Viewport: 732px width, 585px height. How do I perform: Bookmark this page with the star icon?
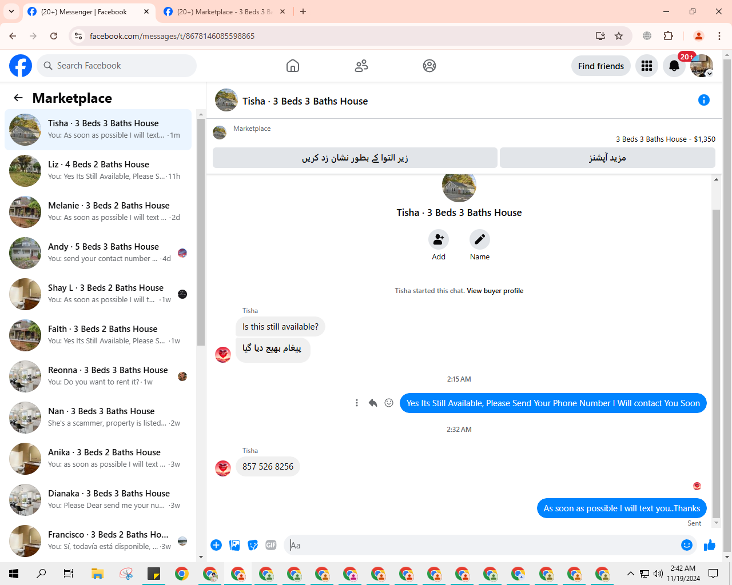click(619, 36)
